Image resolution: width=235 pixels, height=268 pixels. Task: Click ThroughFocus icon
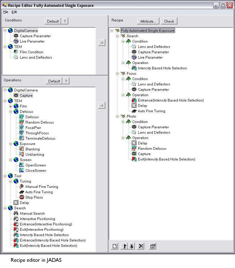point(22,133)
